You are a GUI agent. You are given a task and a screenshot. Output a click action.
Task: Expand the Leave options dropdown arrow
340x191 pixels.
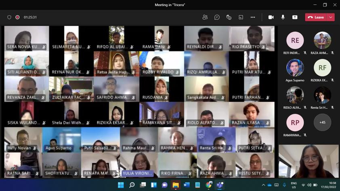coord(331,17)
